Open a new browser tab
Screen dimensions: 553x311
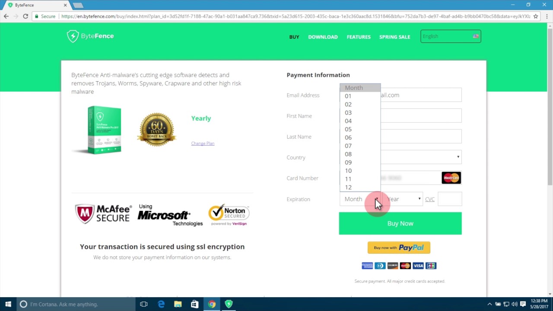78,5
